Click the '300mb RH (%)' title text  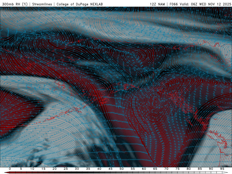coord(15,4)
